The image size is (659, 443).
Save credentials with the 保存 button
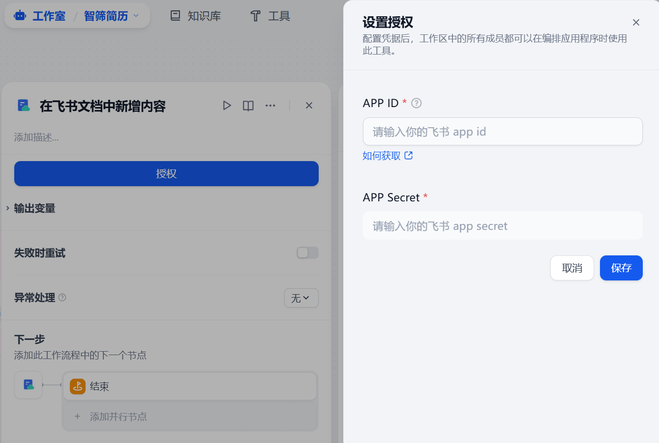(621, 268)
